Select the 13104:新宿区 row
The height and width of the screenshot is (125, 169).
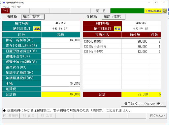pyautogui.click(x=122, y=41)
